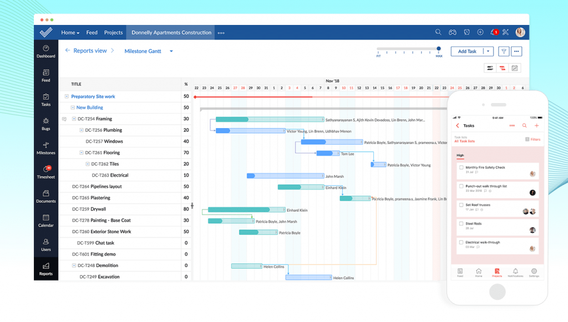Select Donnelly Apartments Construction tab
This screenshot has height=322, width=568.
(171, 33)
